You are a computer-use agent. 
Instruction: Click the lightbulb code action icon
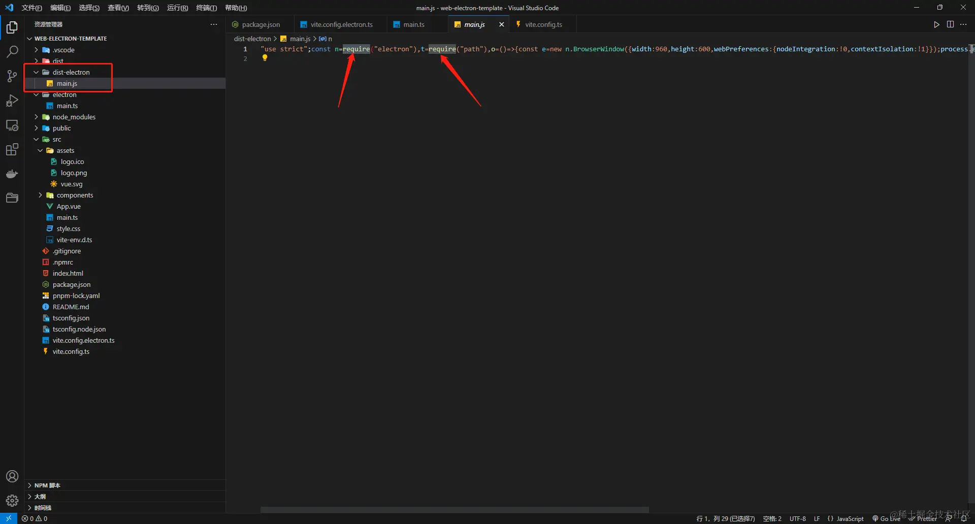point(265,58)
